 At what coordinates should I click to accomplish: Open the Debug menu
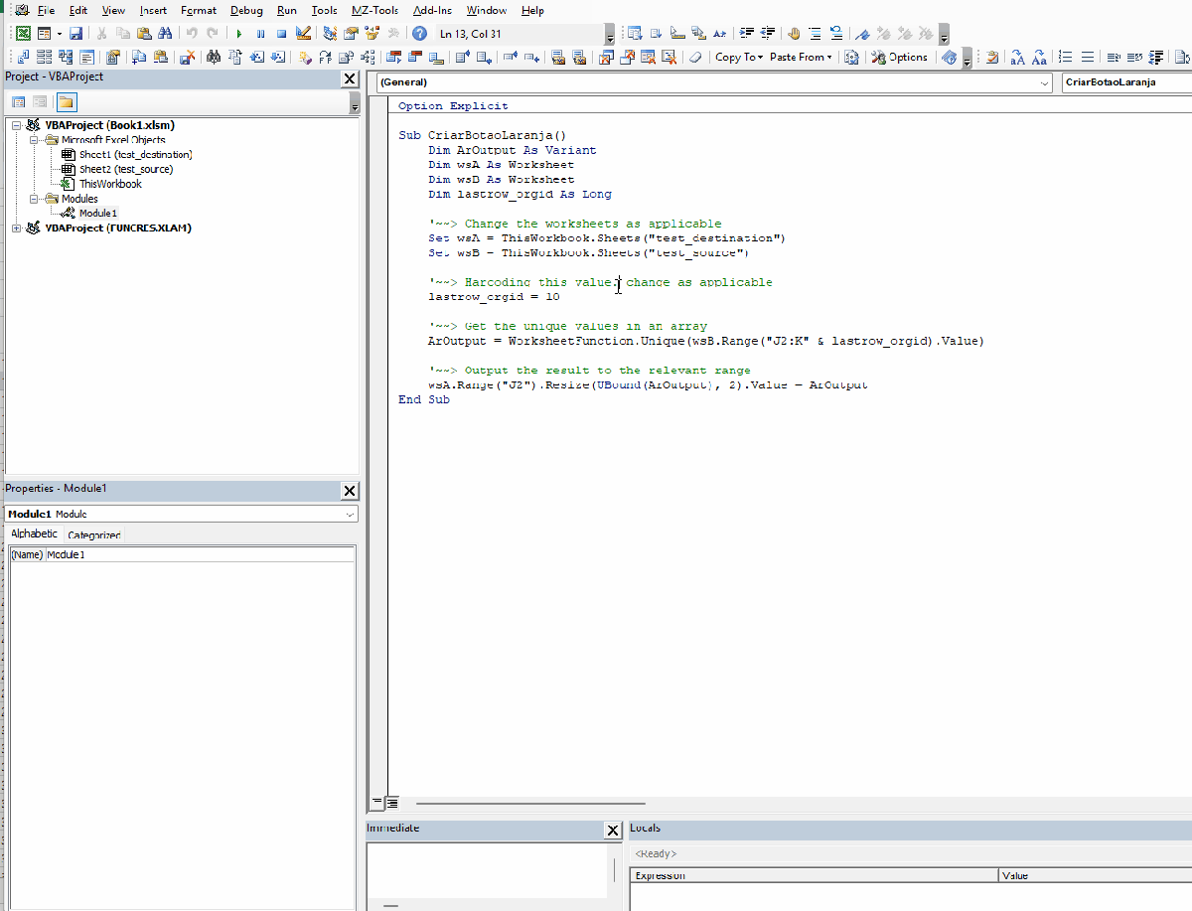(246, 10)
